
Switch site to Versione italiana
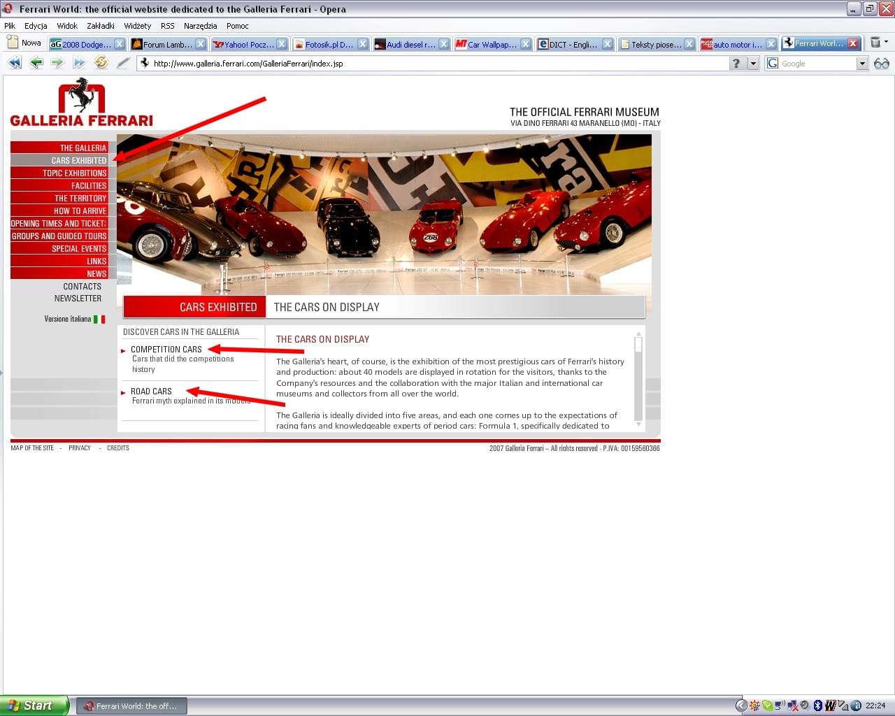point(74,319)
